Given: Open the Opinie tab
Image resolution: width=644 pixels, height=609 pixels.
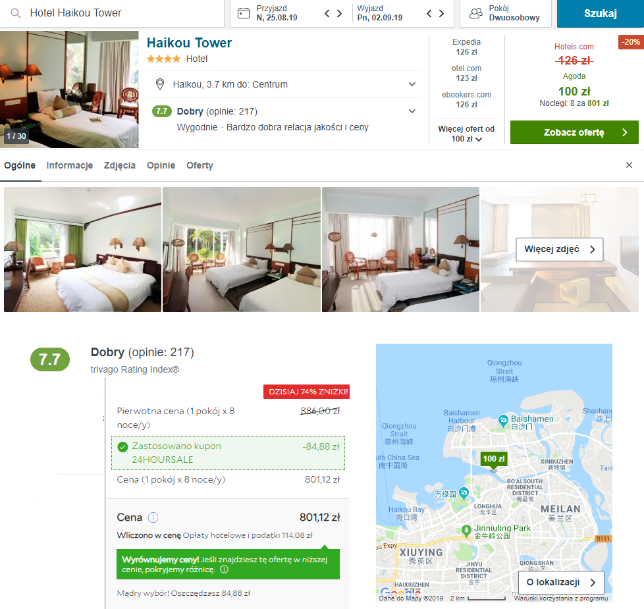Looking at the screenshot, I should [161, 165].
